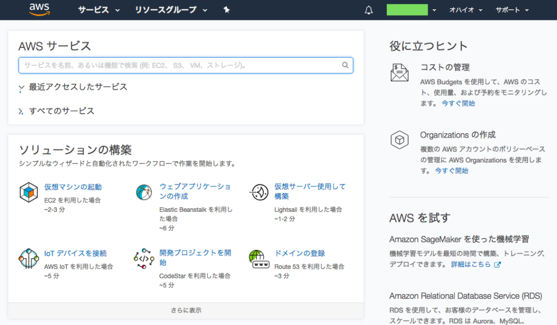
Task: Click 今すぐ開始 under Organizations の作成
Action: pos(451,171)
